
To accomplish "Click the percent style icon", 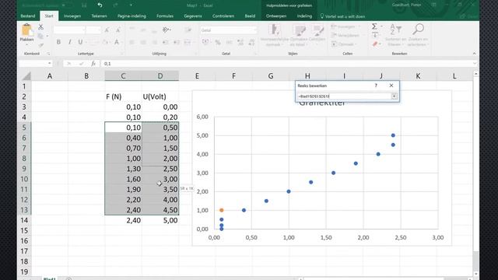I will pos(218,42).
